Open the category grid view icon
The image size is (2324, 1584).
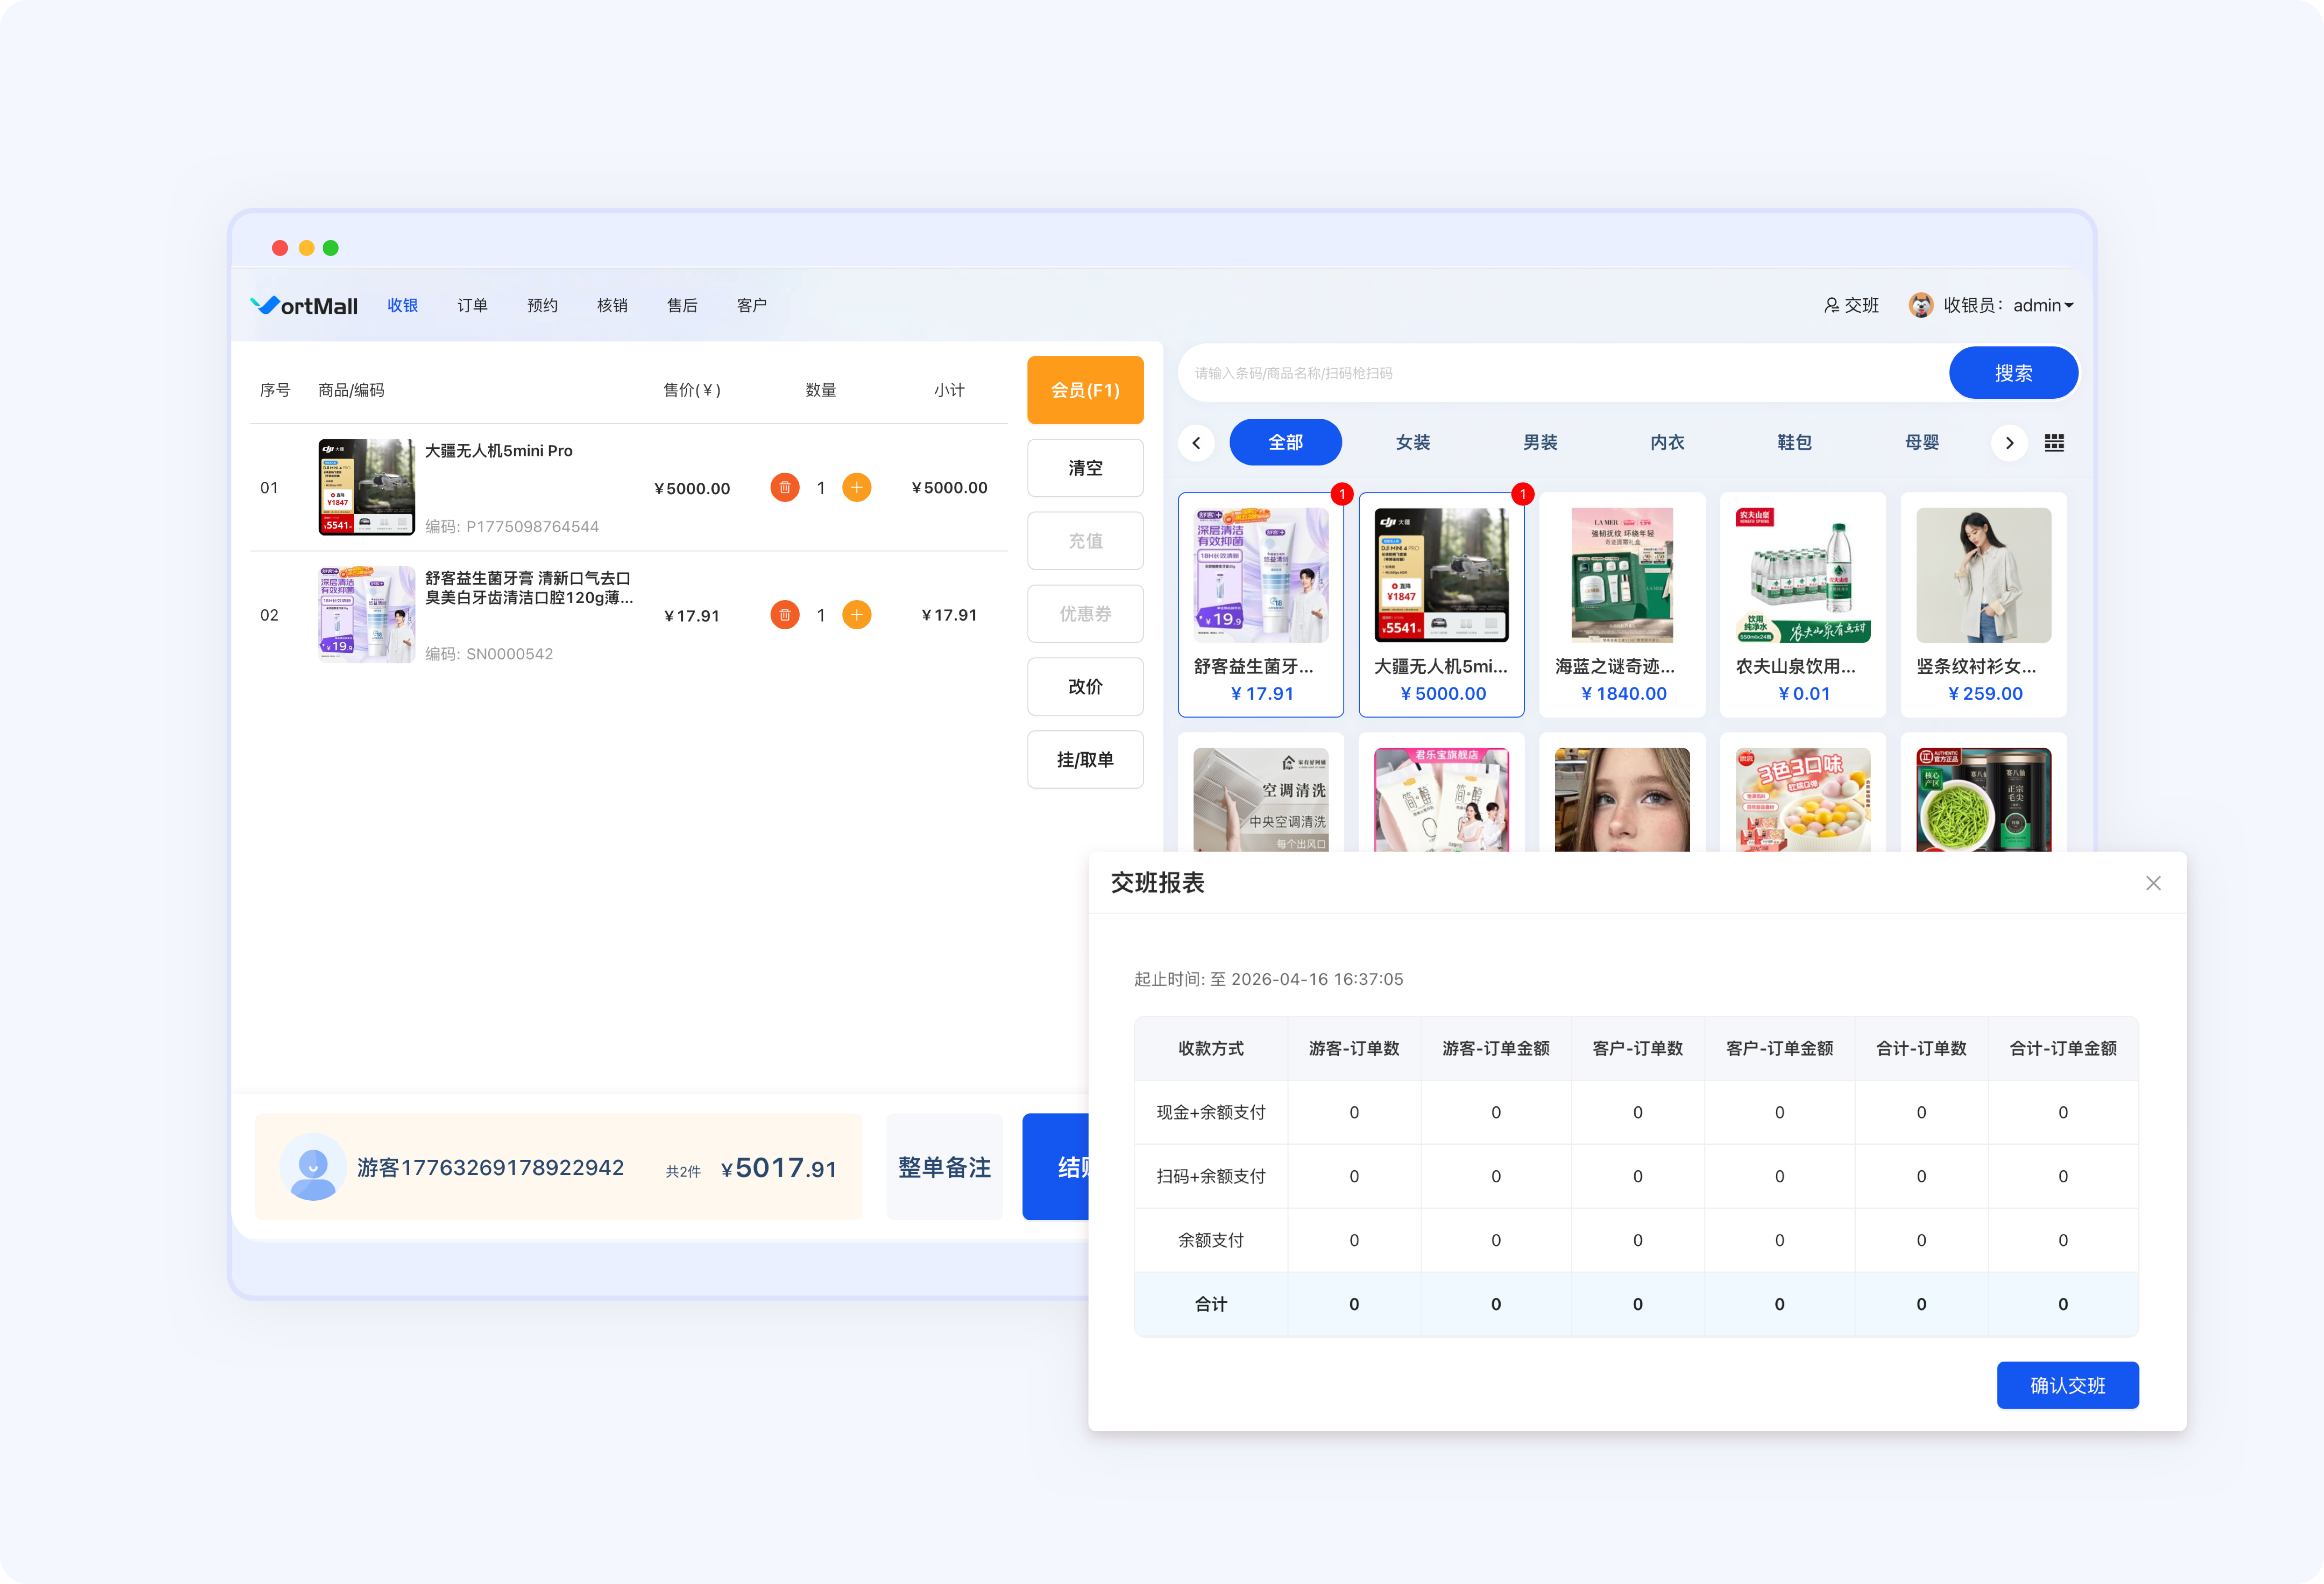[2054, 442]
